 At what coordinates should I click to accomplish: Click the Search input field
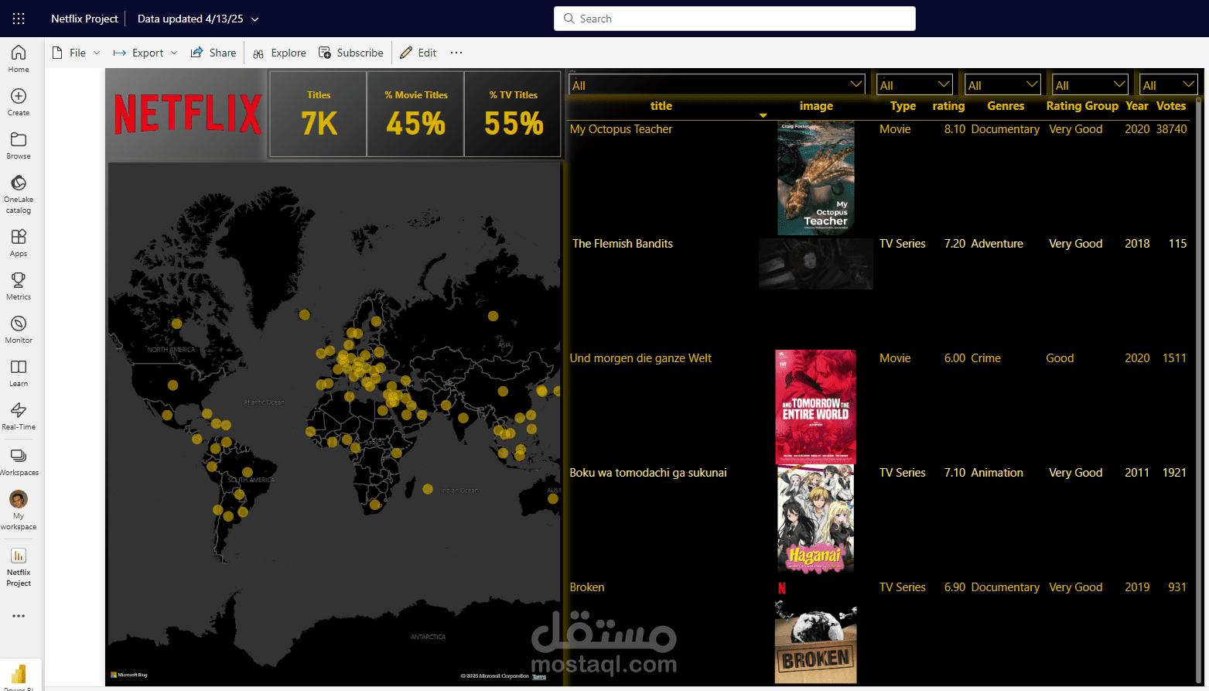pyautogui.click(x=734, y=18)
